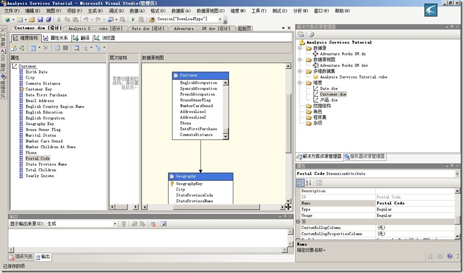The width and height of the screenshot is (463, 273).
Task: Click the Copy icon in the main toolbar
Action: (67, 20)
